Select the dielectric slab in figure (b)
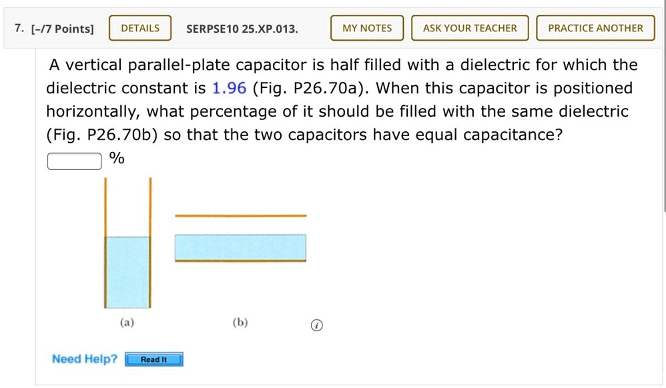Screen dimensions: 666x388 pos(240,247)
